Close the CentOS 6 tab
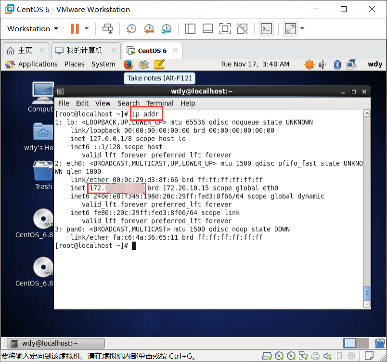The width and height of the screenshot is (387, 362). tap(176, 51)
